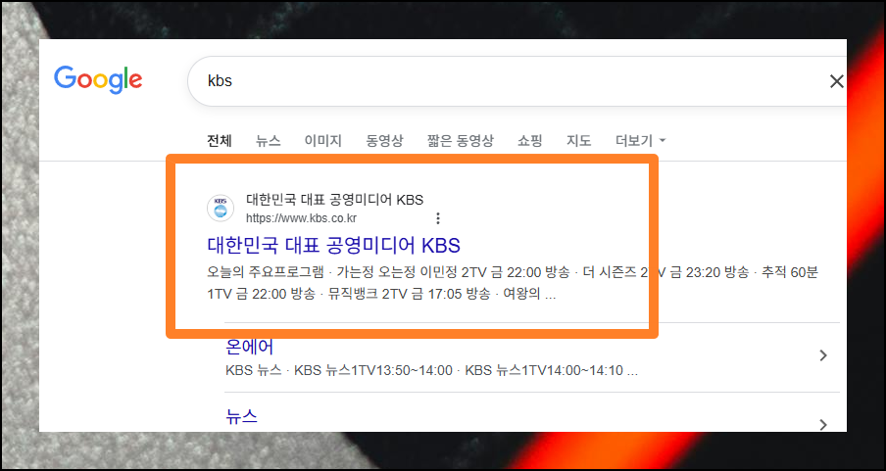The width and height of the screenshot is (886, 471).
Task: Expand the 뉴스 sitelink row chevron
Action: 823,424
